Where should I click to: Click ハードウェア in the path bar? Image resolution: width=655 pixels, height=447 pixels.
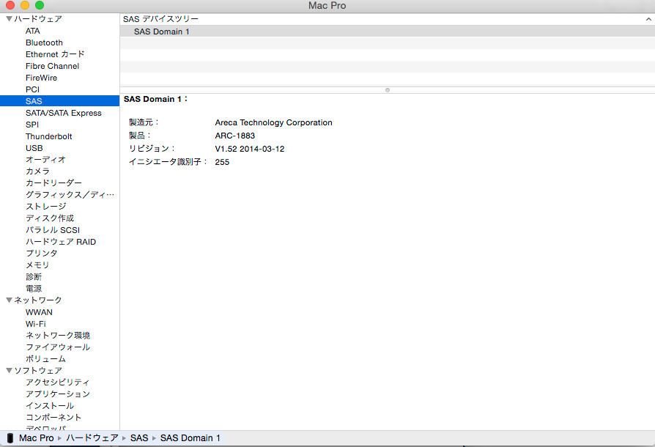point(92,437)
